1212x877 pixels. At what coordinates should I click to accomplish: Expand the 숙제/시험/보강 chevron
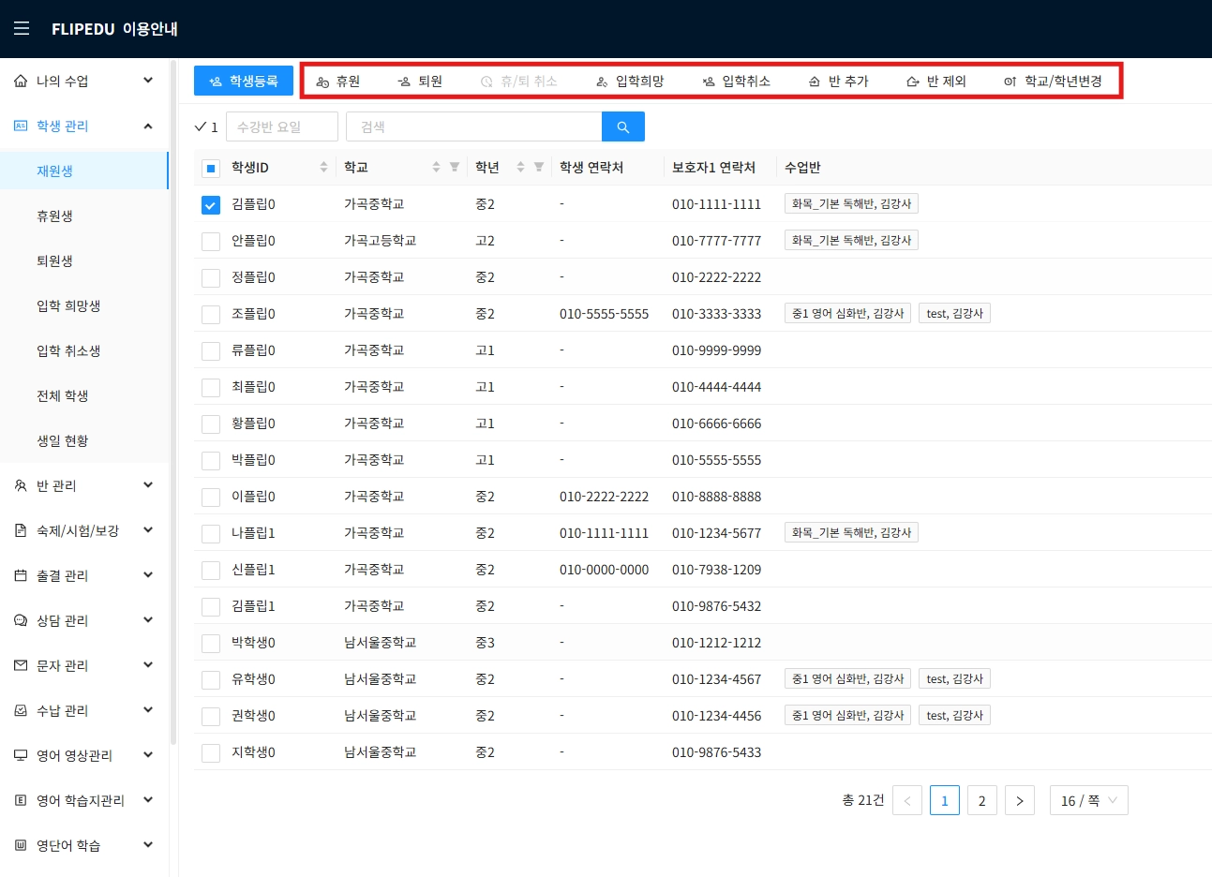[x=148, y=530]
